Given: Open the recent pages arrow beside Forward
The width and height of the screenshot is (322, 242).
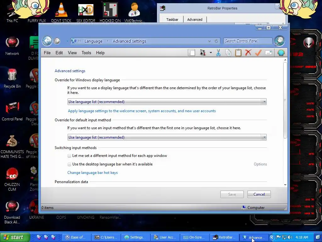Looking at the screenshot, I should point(67,41).
